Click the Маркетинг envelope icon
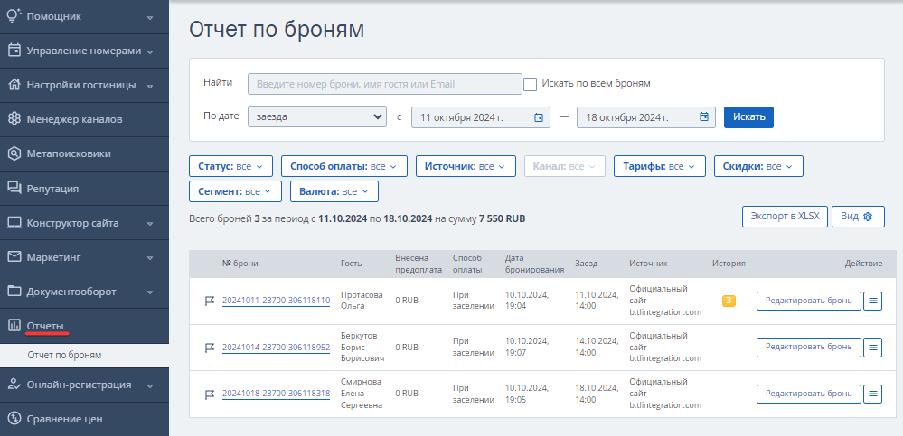903x436 pixels. [x=14, y=256]
